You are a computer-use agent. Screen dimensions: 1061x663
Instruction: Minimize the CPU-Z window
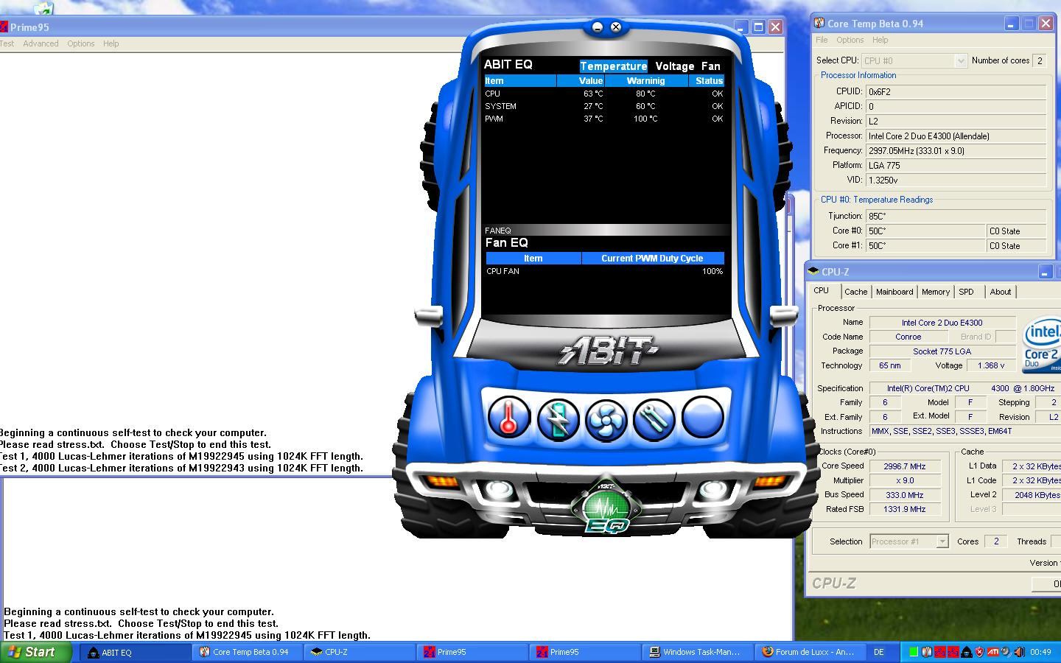coord(1045,273)
